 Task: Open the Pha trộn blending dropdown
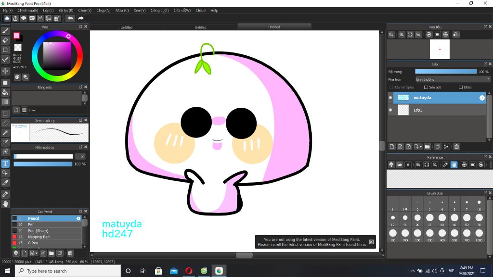point(453,79)
